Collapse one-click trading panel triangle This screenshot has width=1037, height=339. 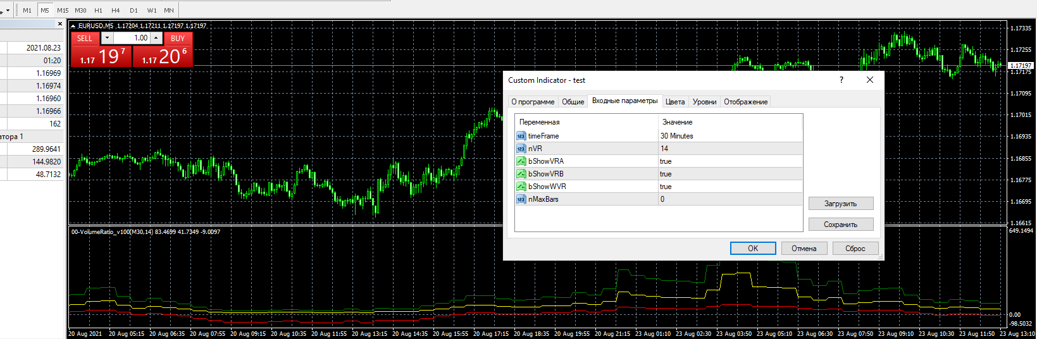pyautogui.click(x=73, y=26)
